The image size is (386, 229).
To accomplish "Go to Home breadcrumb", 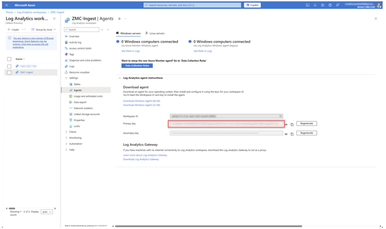I will point(9,12).
